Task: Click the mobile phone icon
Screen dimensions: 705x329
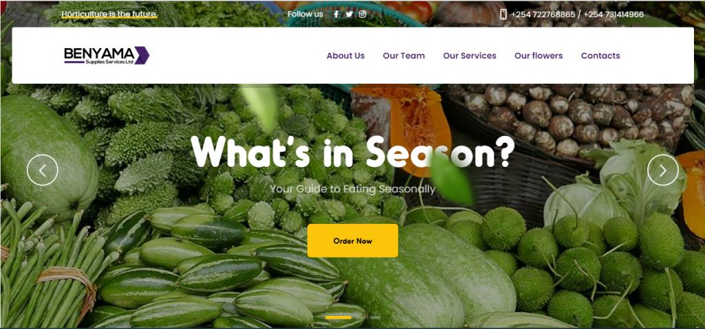Action: click(503, 14)
